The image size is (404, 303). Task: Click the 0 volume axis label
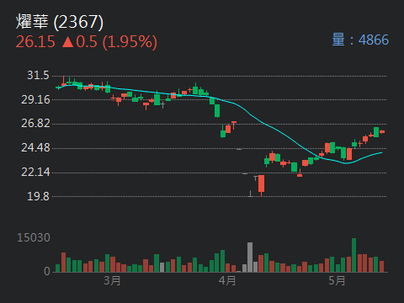click(x=47, y=271)
